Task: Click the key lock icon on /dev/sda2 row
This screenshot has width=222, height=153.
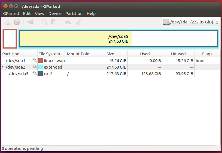Action: click(35, 67)
